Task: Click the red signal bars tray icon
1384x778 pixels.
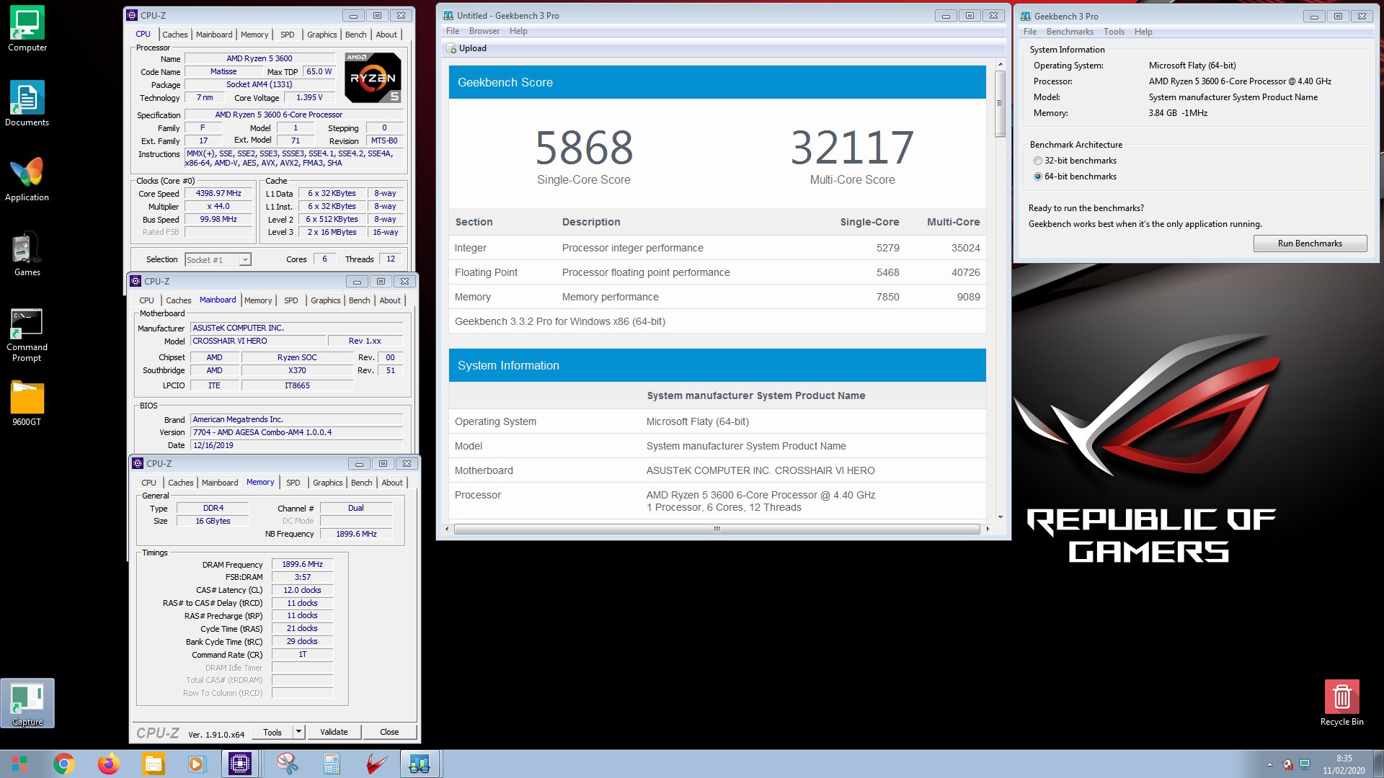Action: (1287, 764)
